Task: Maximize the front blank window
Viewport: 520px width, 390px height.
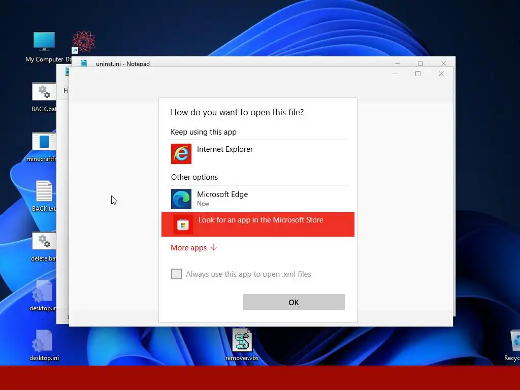Action: pyautogui.click(x=418, y=74)
